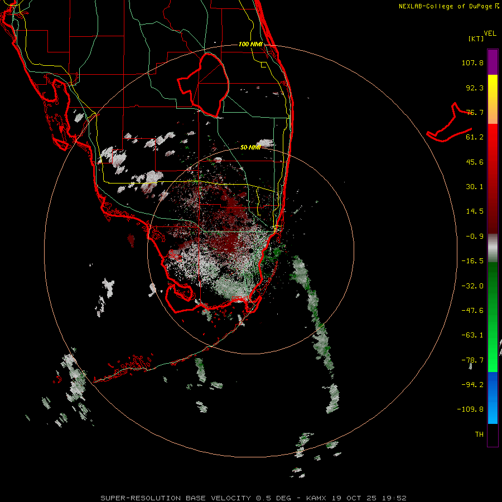Click the TH label at the scale bottom
Screen dimensions: 502x502
479,435
